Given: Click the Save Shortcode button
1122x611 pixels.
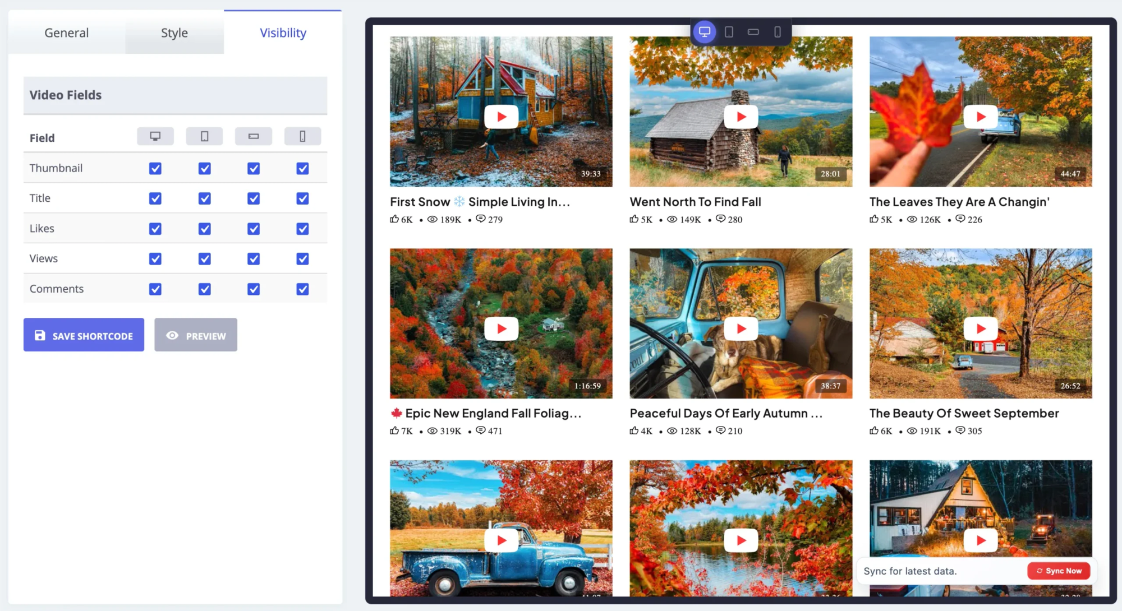Looking at the screenshot, I should tap(84, 335).
